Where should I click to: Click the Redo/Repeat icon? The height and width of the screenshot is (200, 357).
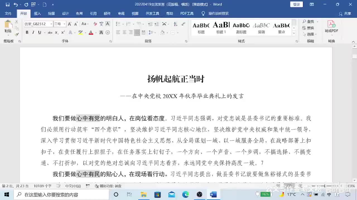coord(26,4)
